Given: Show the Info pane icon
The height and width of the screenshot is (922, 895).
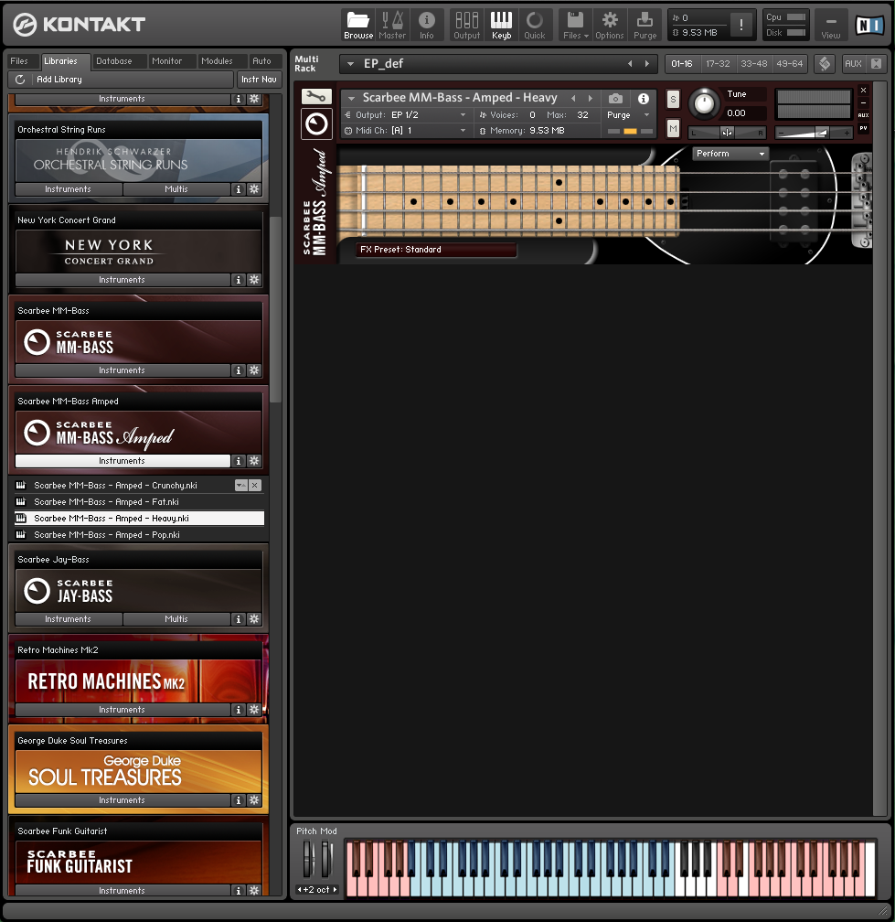Looking at the screenshot, I should (427, 26).
